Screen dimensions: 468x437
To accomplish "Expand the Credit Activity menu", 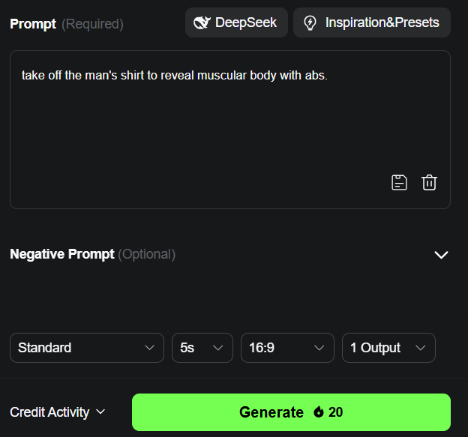I will [57, 412].
